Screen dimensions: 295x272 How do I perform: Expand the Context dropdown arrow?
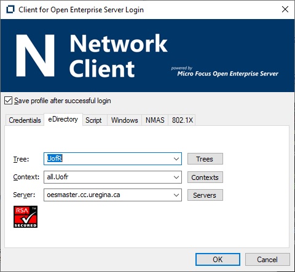pyautogui.click(x=176, y=177)
